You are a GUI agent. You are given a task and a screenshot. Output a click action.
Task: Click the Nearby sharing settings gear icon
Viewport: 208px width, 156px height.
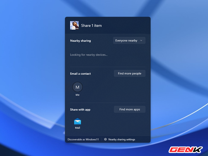(x=105, y=139)
